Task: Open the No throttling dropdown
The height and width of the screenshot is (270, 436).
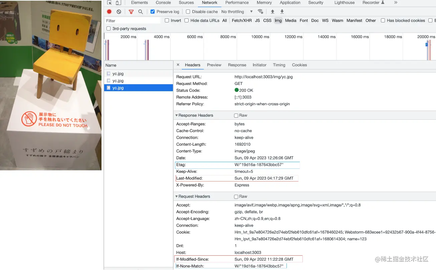Action: tap(237, 12)
